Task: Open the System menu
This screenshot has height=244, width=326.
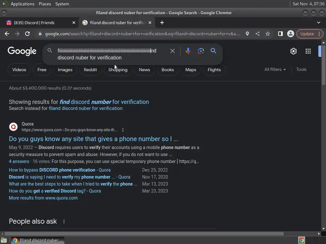Action: [62, 4]
